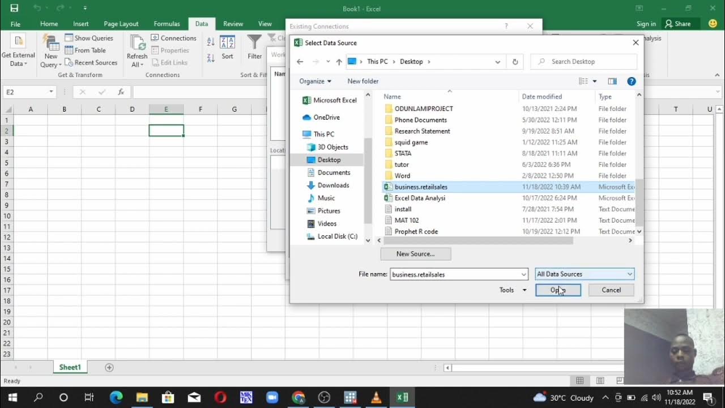
Task: Open the view options dropdown
Action: pos(594,81)
